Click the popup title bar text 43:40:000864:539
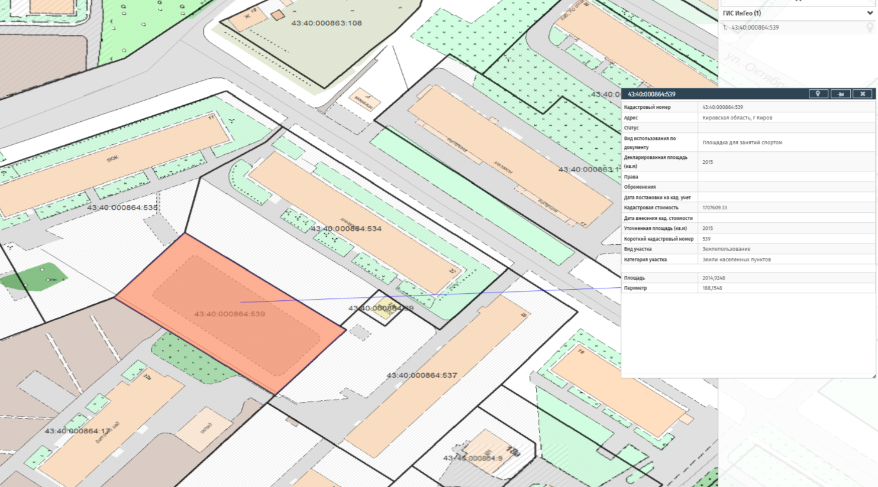Viewport: 878px width, 487px height. click(651, 94)
